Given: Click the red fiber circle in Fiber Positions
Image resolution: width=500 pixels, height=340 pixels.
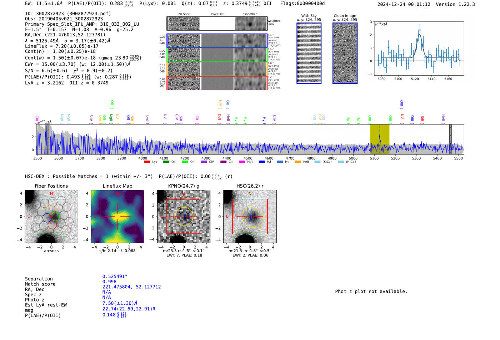Looking at the screenshot, I should pos(52,225).
